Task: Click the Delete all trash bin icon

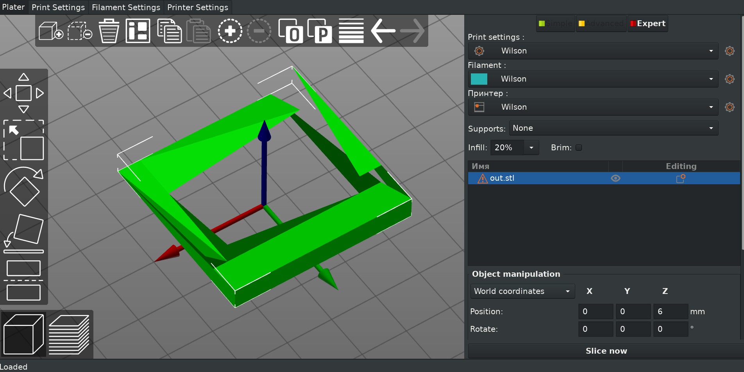Action: tap(109, 31)
